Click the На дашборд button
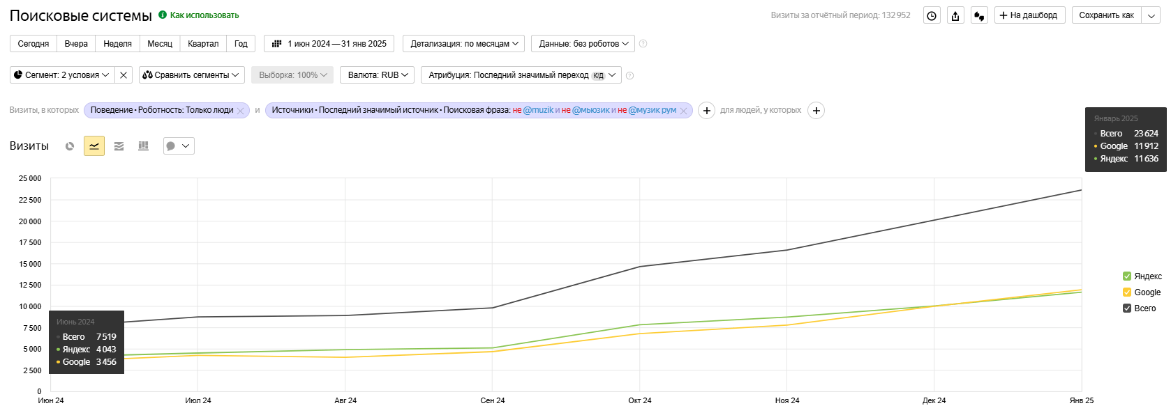Screen dimensions: 1171x415 (1029, 15)
